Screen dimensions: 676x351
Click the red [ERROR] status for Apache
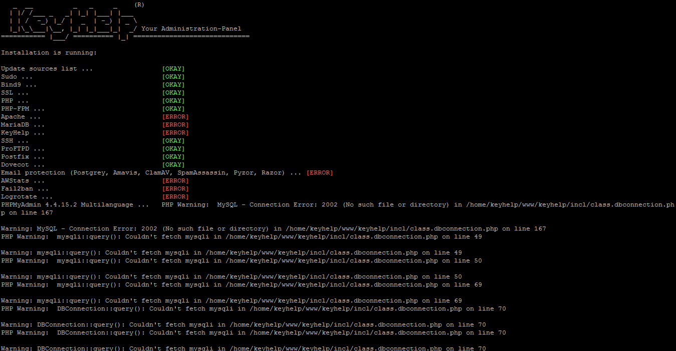pos(175,116)
